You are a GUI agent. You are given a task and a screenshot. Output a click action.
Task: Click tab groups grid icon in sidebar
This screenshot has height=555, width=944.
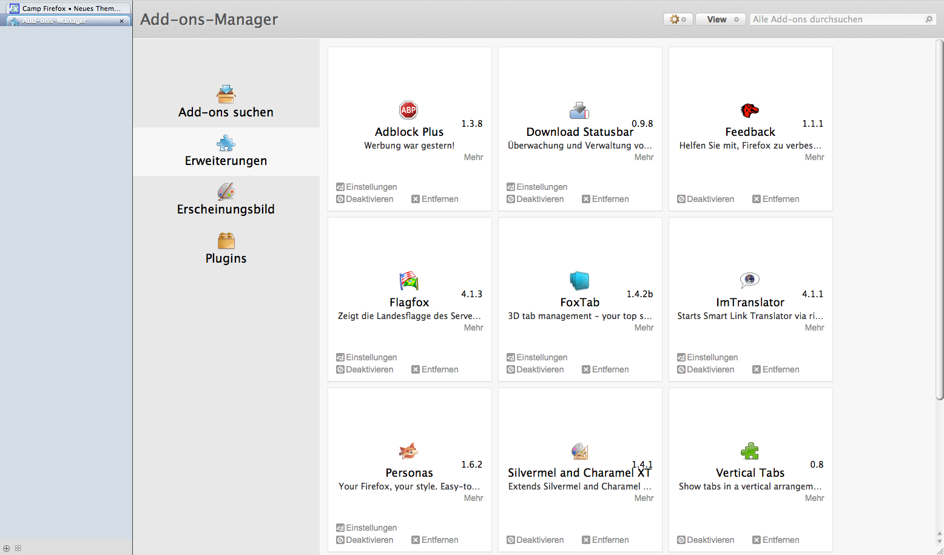coord(18,548)
